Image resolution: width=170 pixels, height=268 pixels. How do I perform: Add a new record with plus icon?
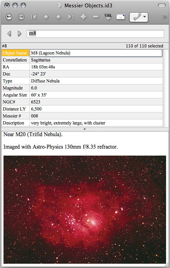pos(83,17)
